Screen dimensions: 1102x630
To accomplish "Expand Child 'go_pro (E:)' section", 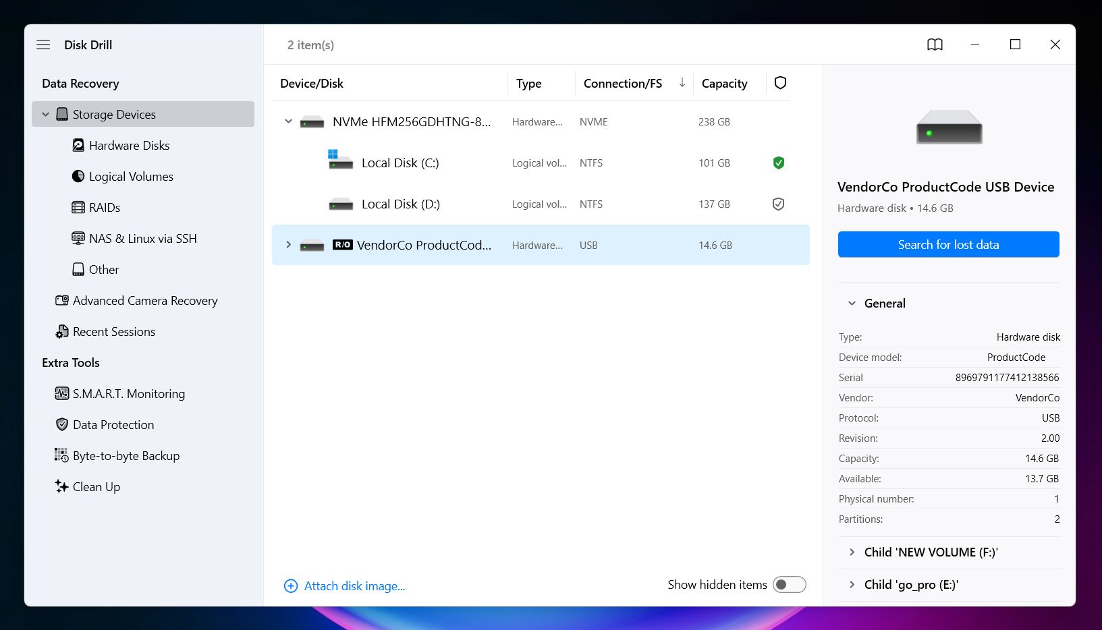I will tap(852, 585).
